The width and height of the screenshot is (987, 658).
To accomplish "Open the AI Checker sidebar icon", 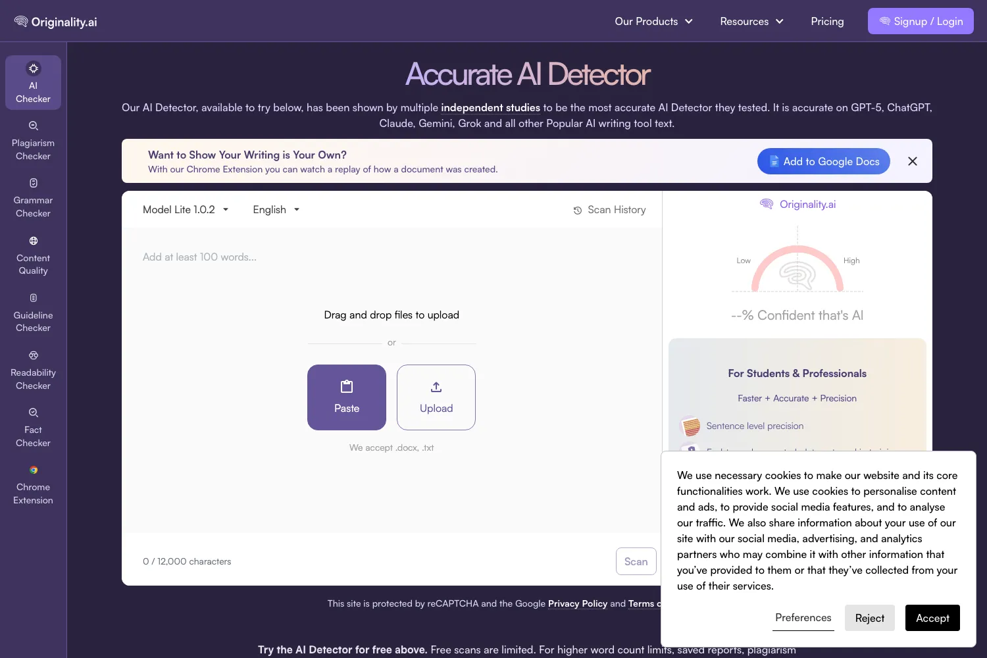I will point(33,83).
